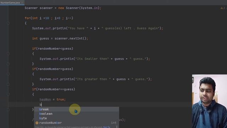Collapse the if(randomNumber>guess) block
This screenshot has height=128, width=227.
coord(8,74)
